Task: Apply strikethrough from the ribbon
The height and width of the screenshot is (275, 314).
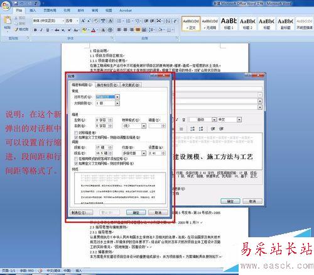Action: (x=57, y=30)
